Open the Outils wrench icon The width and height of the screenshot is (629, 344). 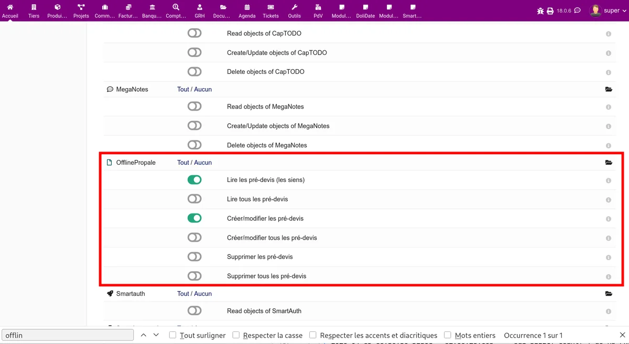tap(295, 7)
